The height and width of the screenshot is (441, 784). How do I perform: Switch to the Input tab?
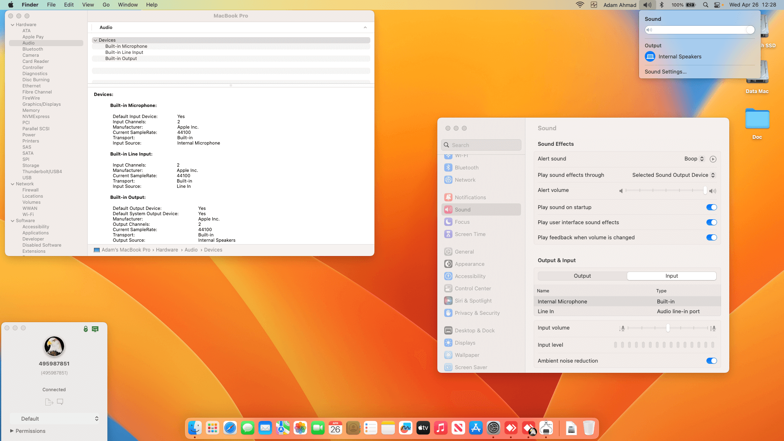tap(672, 276)
